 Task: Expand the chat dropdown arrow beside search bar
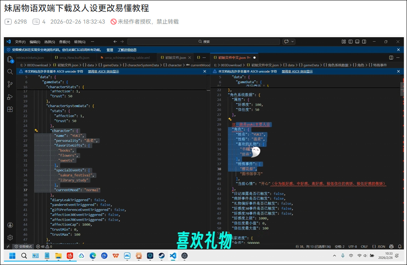[293, 41]
